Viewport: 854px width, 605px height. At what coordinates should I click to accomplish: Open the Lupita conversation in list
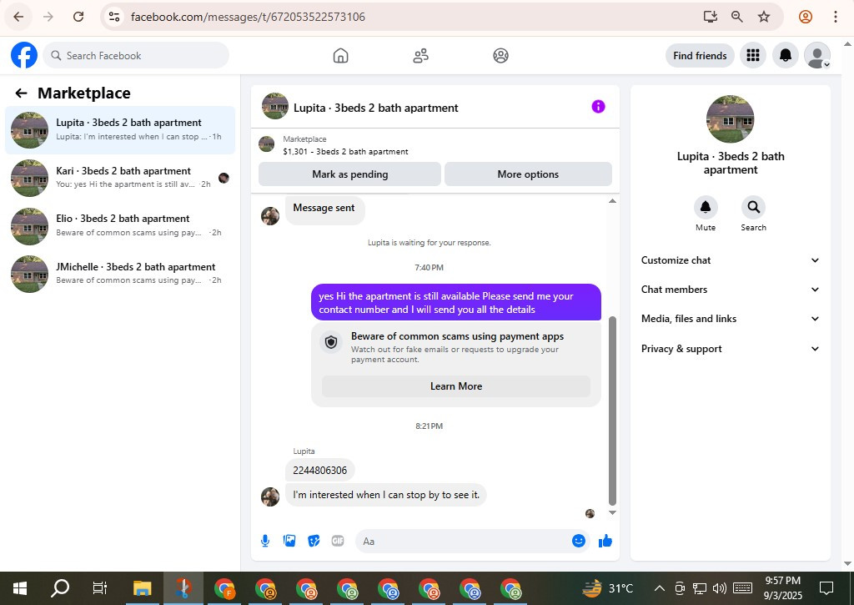click(x=120, y=129)
